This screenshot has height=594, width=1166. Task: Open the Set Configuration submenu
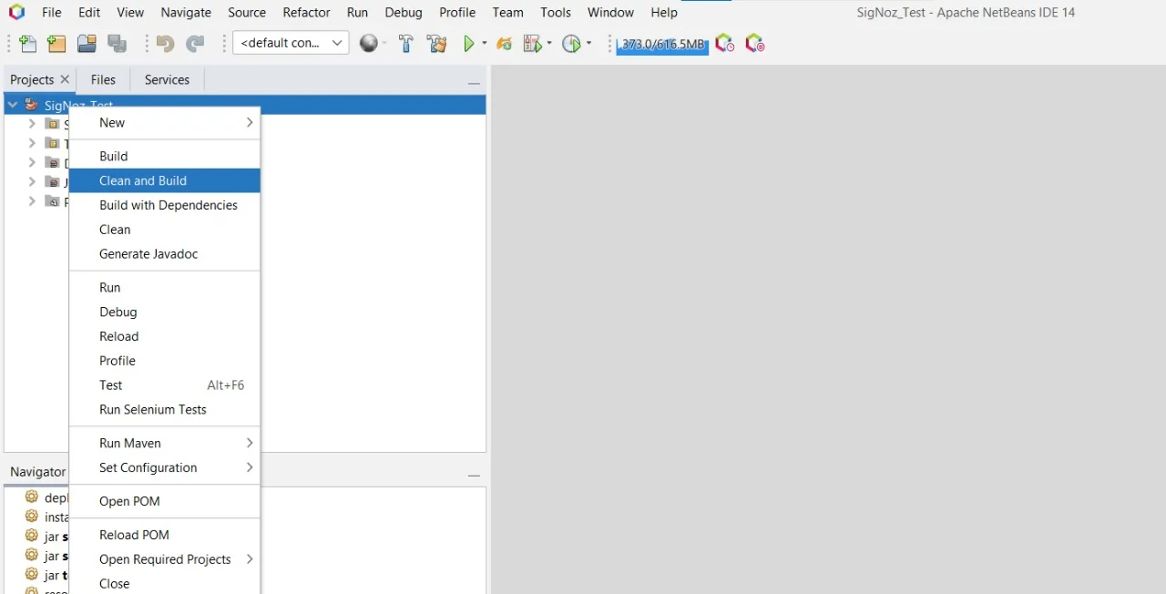click(165, 467)
